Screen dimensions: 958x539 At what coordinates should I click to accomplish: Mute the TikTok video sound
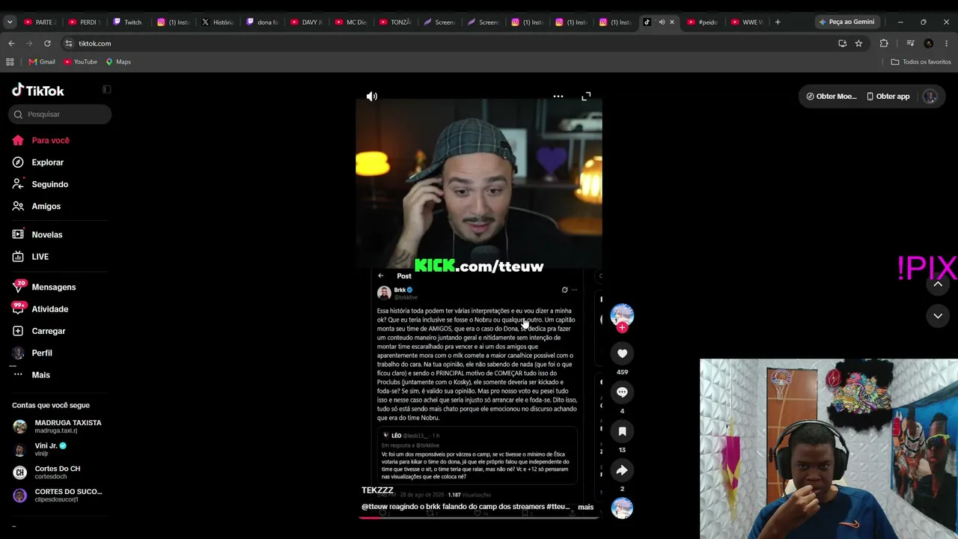(372, 97)
